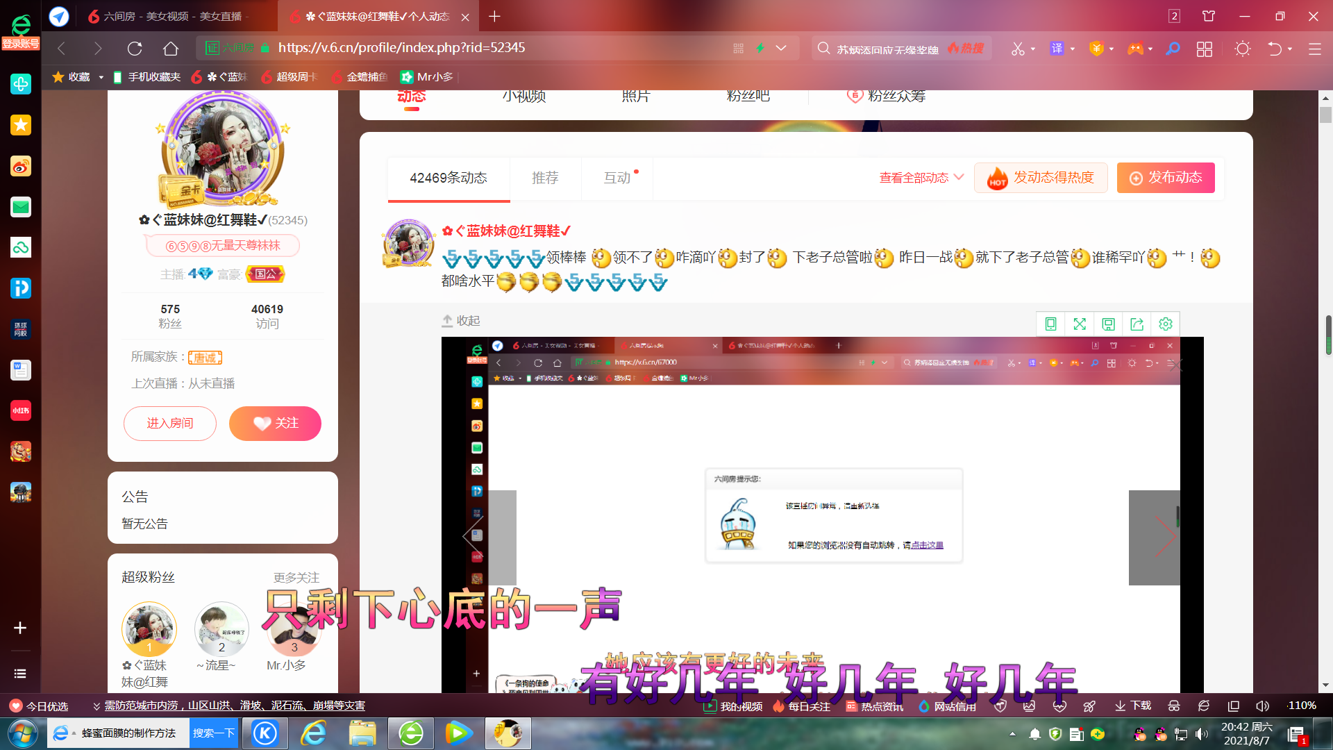Expand address bar dropdown chevron

[781, 48]
